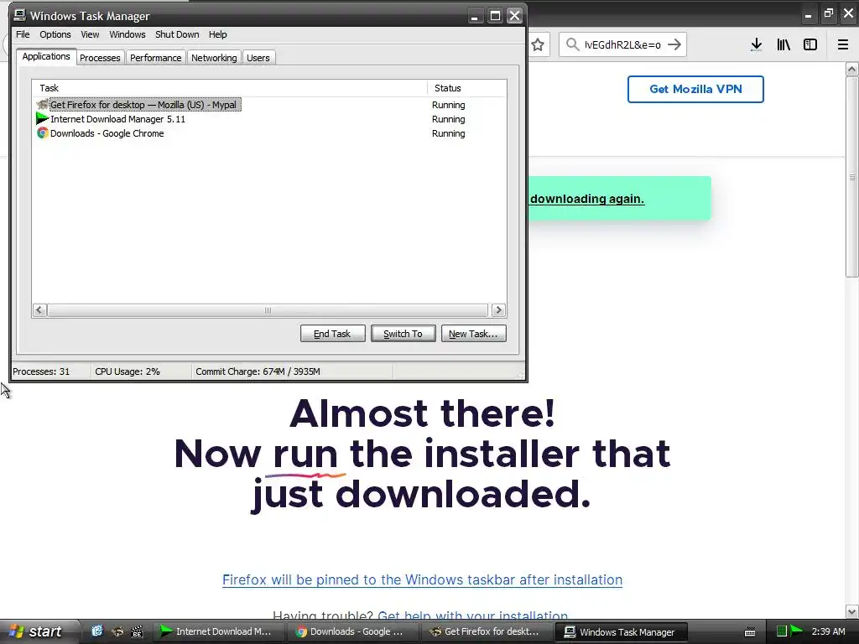Open the View menu in Task Manager
The height and width of the screenshot is (644, 859).
(90, 34)
